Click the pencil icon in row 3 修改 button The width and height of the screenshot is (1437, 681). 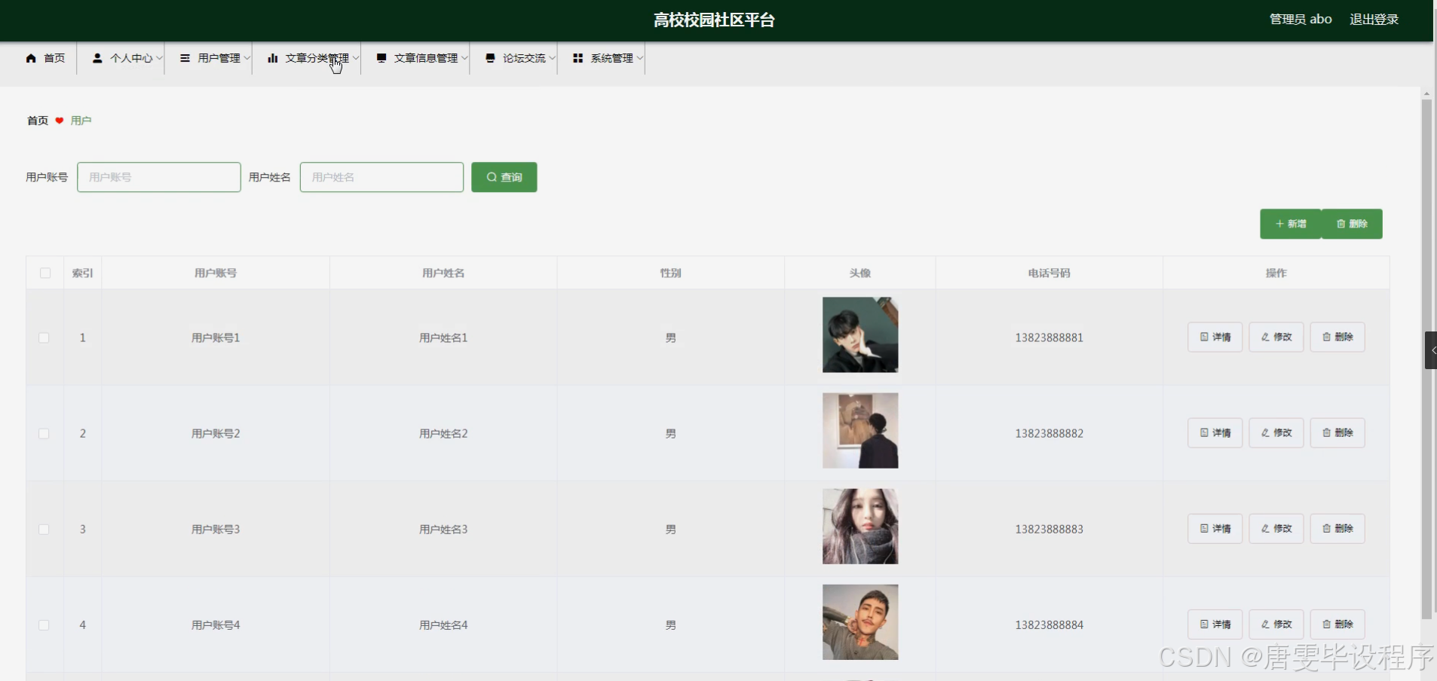click(x=1265, y=528)
